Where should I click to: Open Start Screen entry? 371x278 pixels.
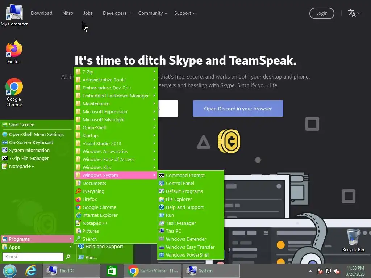(37, 125)
